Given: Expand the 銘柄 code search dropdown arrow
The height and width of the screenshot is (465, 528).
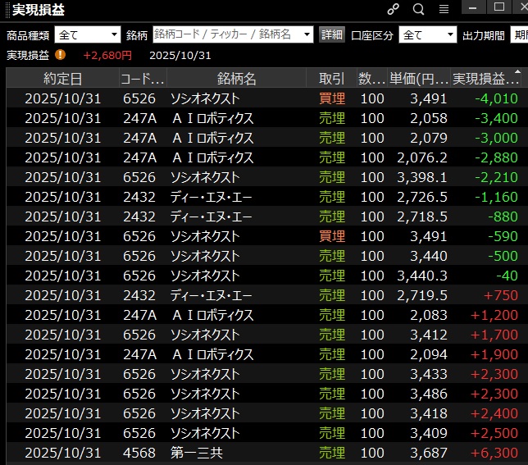Looking at the screenshot, I should (x=307, y=35).
